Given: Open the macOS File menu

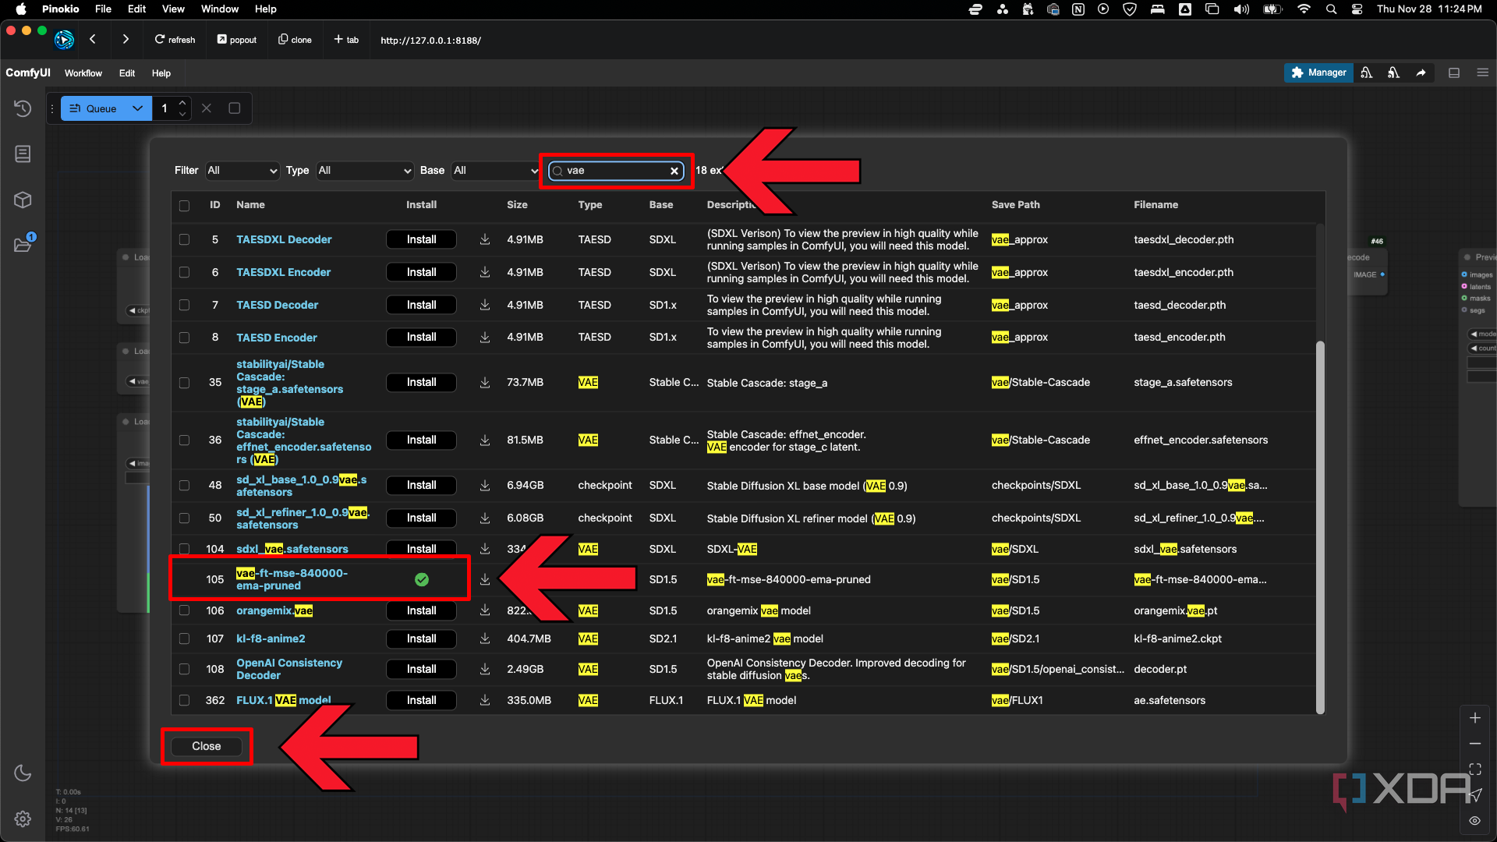Looking at the screenshot, I should (103, 9).
